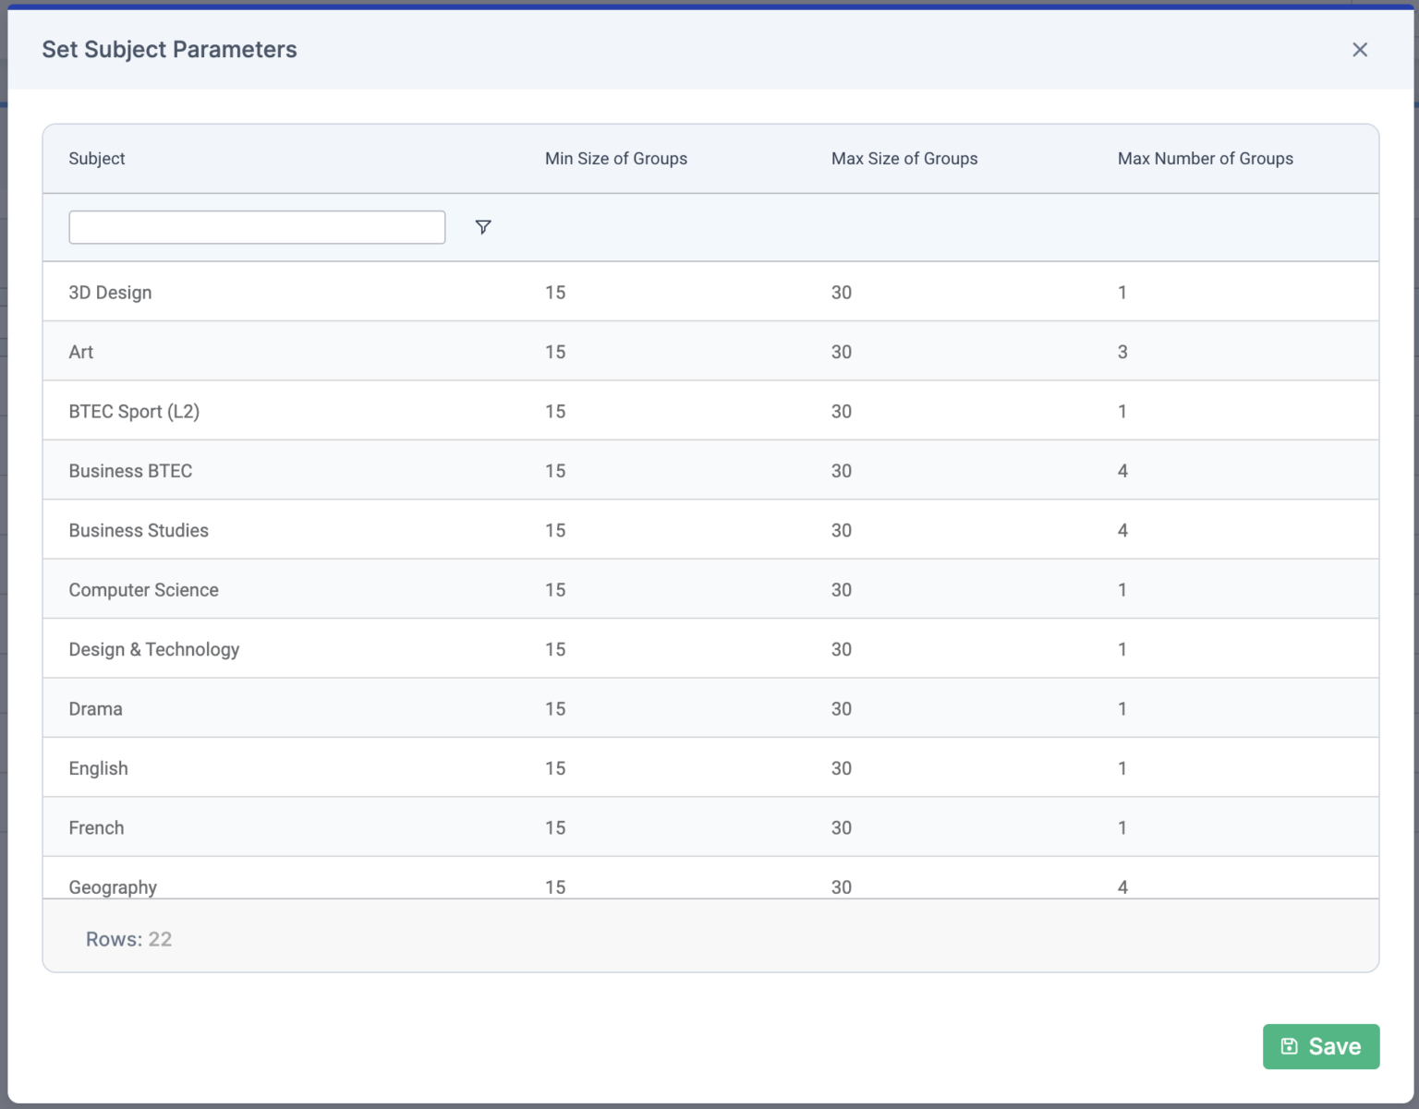The width and height of the screenshot is (1419, 1109).
Task: Click the Min Size value for Drama
Action: (555, 708)
